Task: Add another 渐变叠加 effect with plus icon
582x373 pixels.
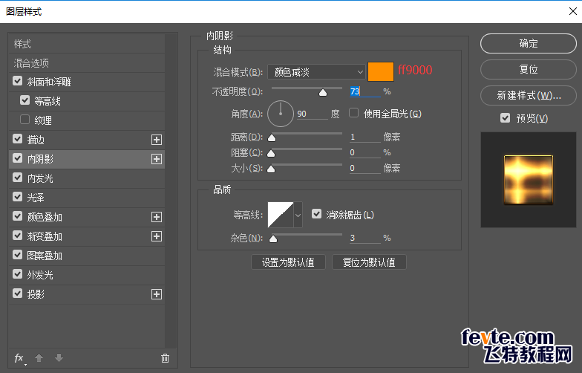Action: point(157,236)
